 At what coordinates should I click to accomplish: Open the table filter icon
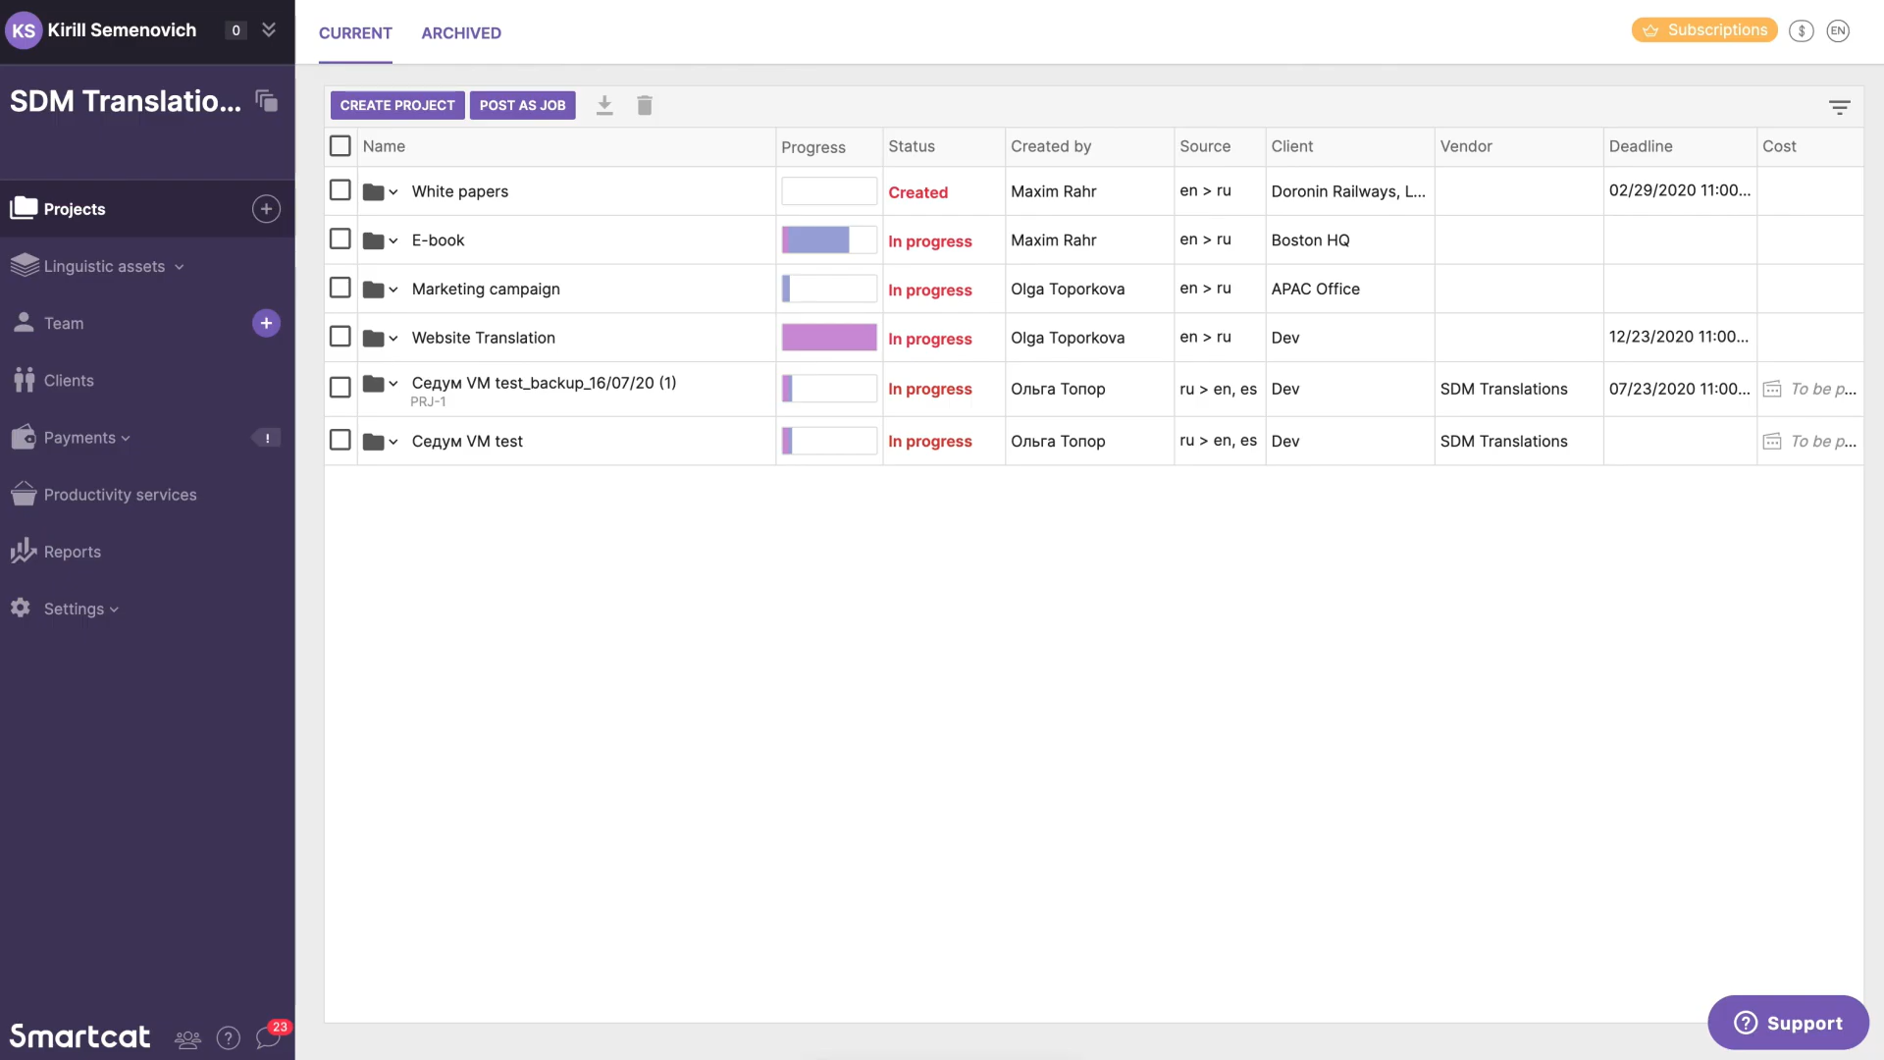click(x=1839, y=107)
